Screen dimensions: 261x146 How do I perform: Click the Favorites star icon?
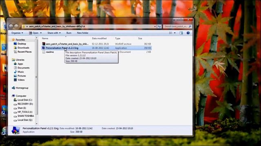(13, 40)
